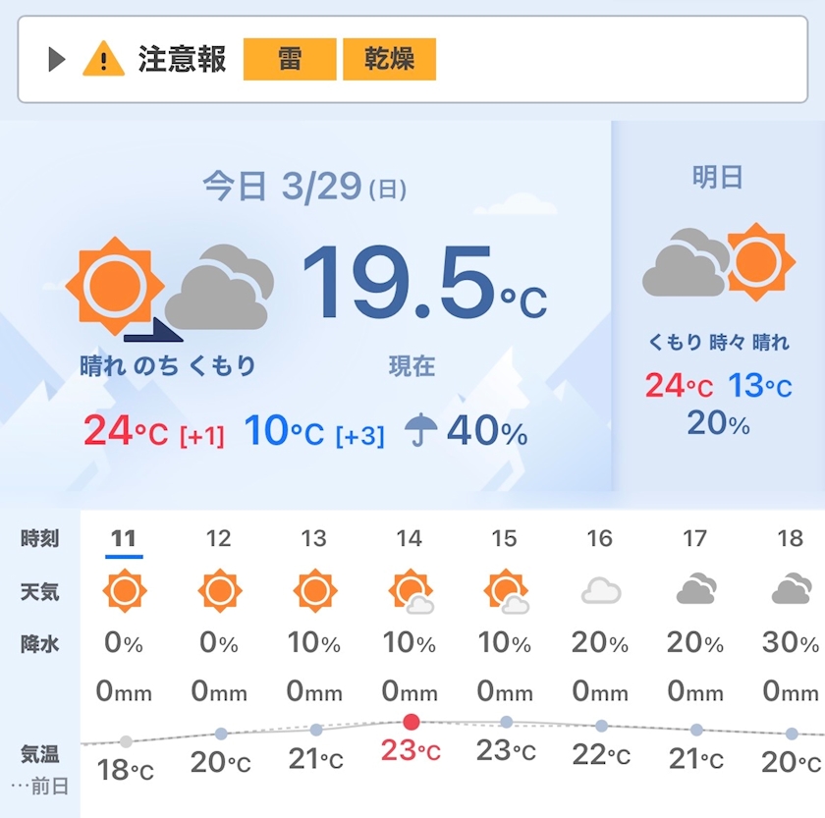Click the 40% precipitation chance value
The width and height of the screenshot is (825, 818).
click(487, 431)
